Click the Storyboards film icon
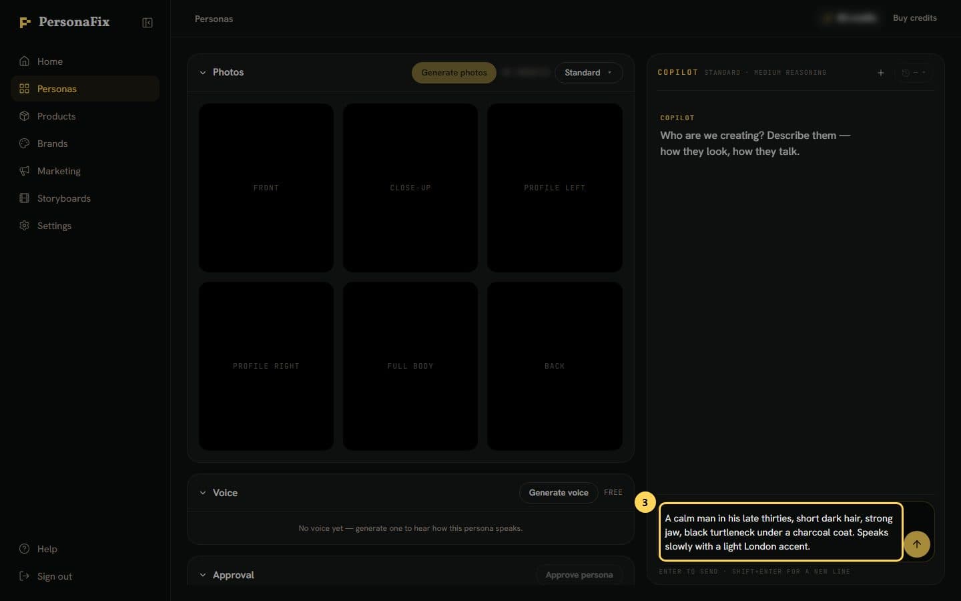The width and height of the screenshot is (961, 601). click(25, 198)
